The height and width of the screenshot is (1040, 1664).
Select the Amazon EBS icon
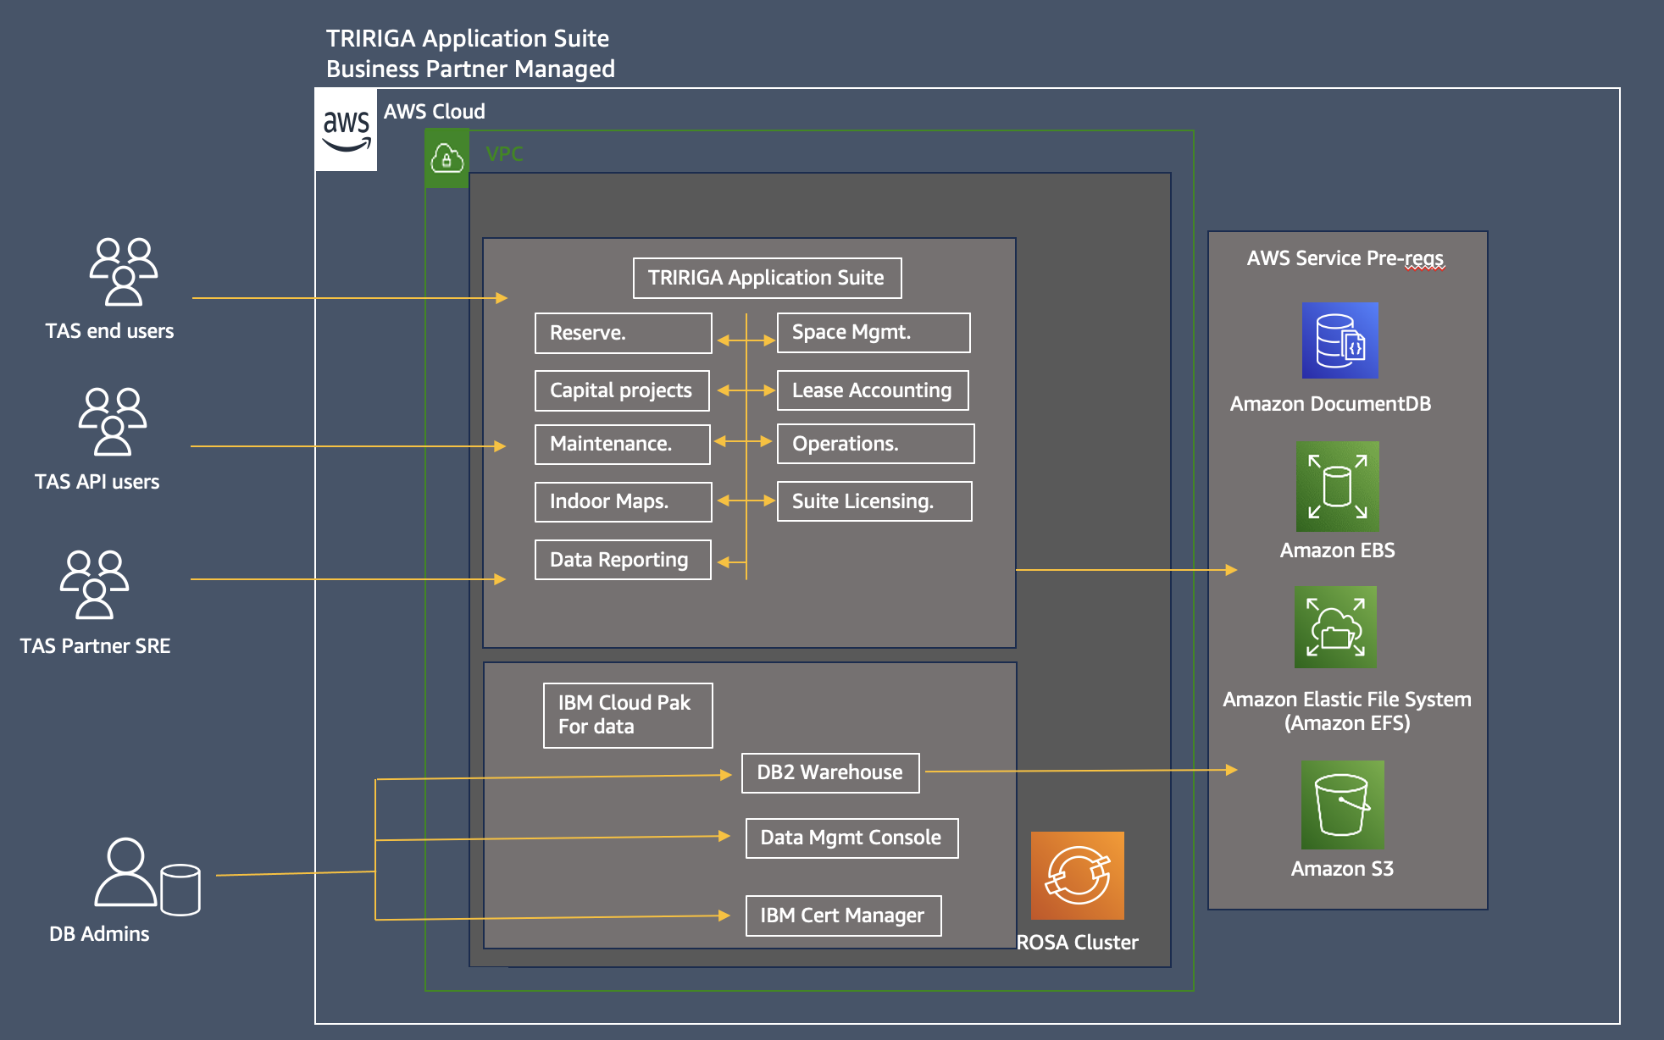[1338, 487]
